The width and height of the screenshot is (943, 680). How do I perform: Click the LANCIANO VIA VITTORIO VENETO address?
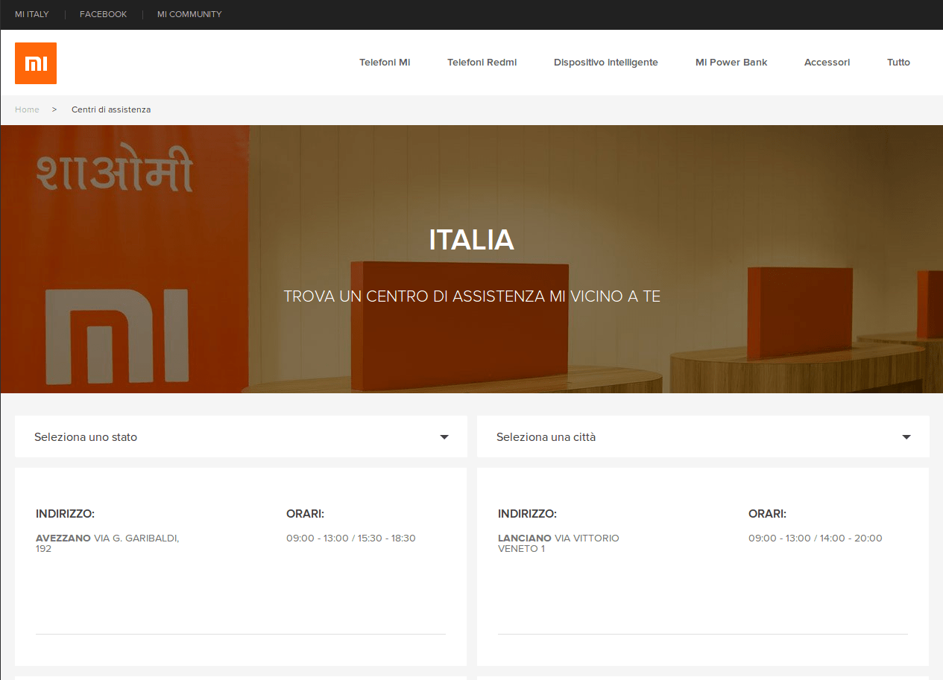click(x=558, y=543)
